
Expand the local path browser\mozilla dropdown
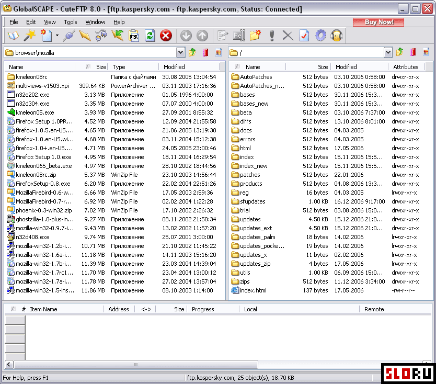pos(180,52)
